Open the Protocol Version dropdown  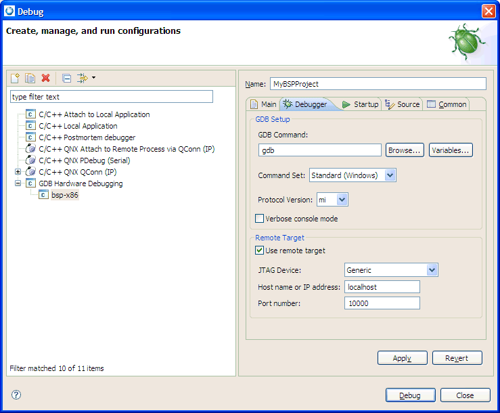pyautogui.click(x=342, y=200)
